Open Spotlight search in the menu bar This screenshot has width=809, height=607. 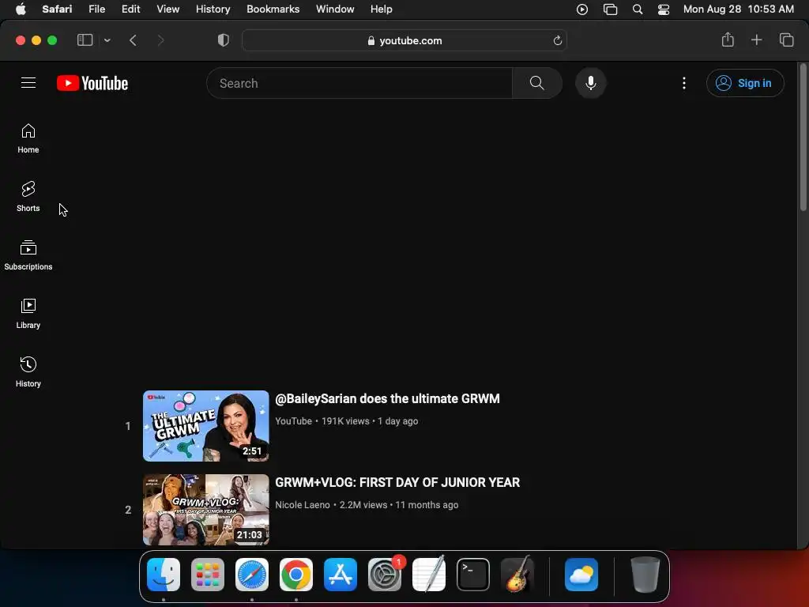point(638,9)
